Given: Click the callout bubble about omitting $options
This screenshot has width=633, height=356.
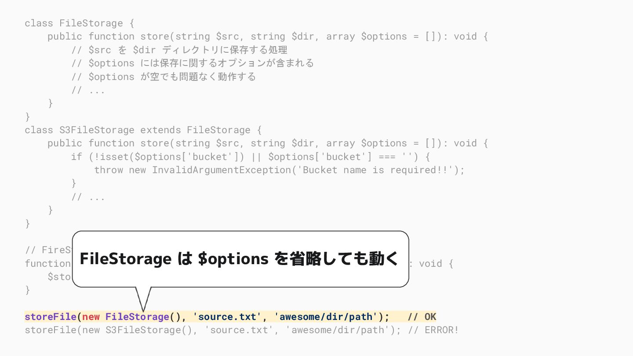Looking at the screenshot, I should (240, 259).
